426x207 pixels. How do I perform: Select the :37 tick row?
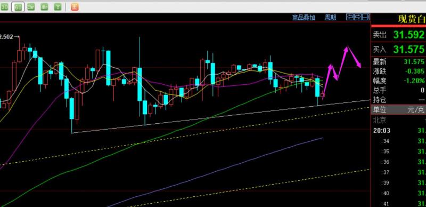[399, 172]
